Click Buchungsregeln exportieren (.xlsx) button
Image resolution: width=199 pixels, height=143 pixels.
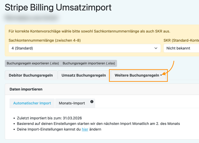[33, 63]
